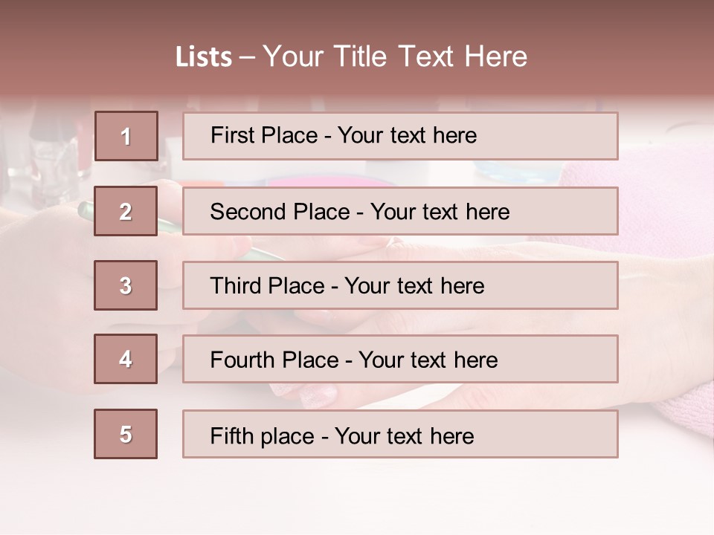The height and width of the screenshot is (535, 714).
Task: Click the number 5 box
Action: (126, 434)
